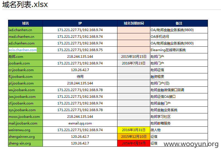The image size is (221, 152).
Task: Select cell sys.joobank.com
Action: [26, 110]
